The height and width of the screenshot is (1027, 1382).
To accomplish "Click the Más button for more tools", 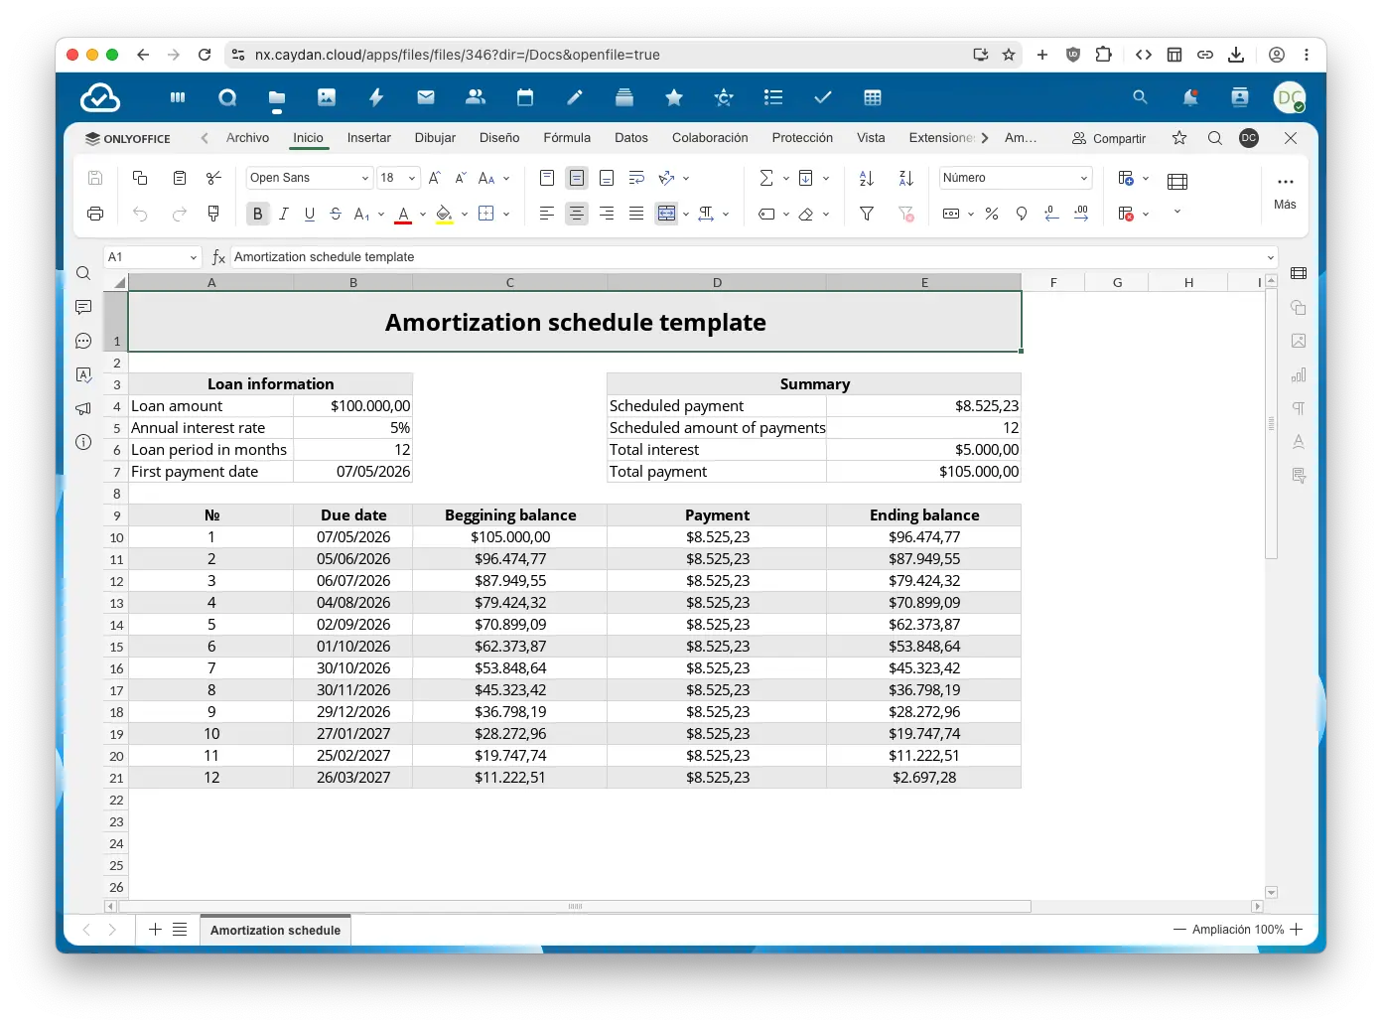I will click(x=1285, y=192).
